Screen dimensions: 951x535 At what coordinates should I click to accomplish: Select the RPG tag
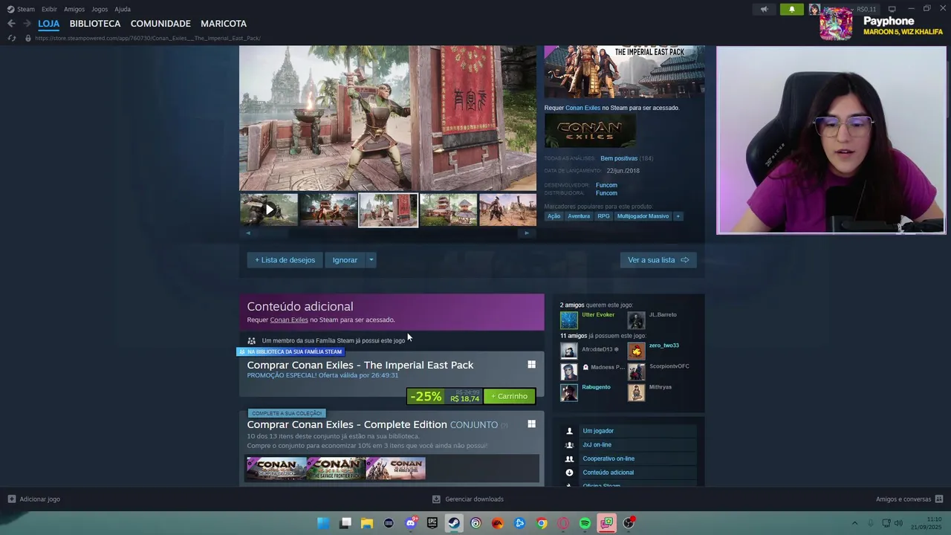click(x=603, y=216)
